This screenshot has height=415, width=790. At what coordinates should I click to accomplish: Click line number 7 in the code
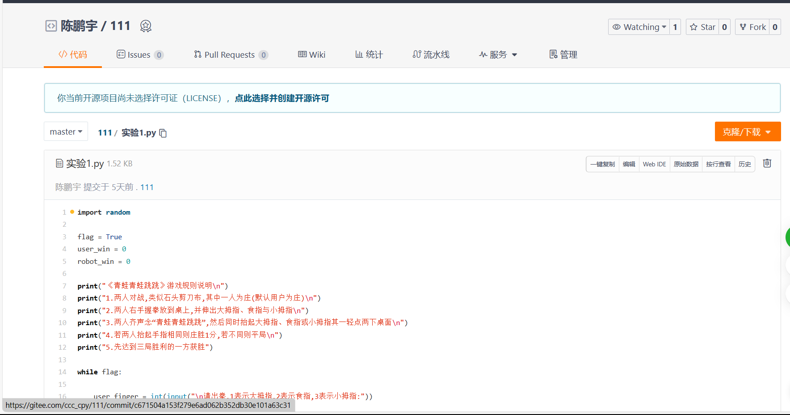pos(64,286)
